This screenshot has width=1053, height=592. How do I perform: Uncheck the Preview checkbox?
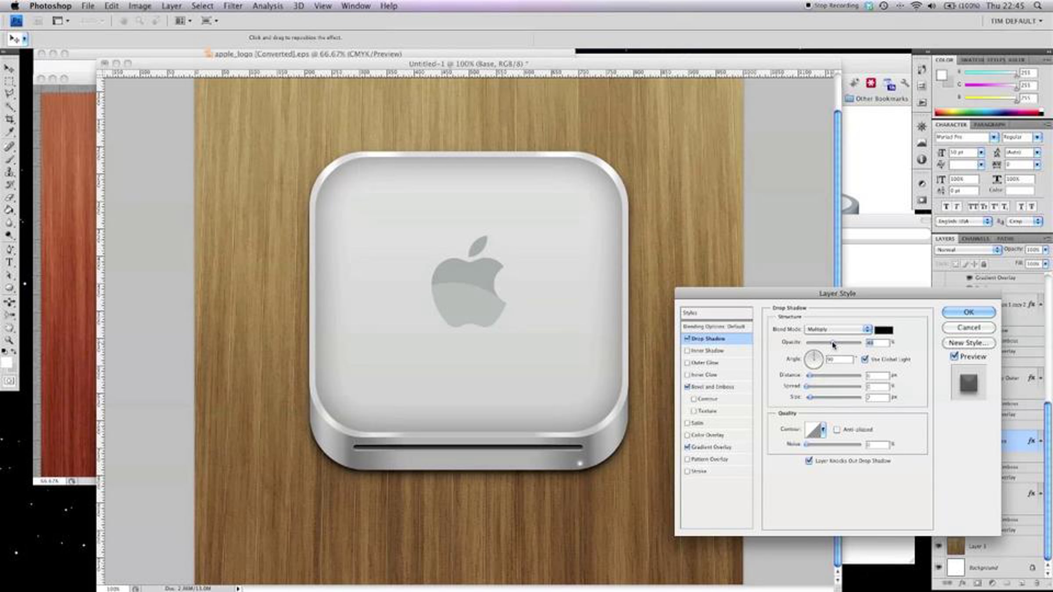pos(954,356)
